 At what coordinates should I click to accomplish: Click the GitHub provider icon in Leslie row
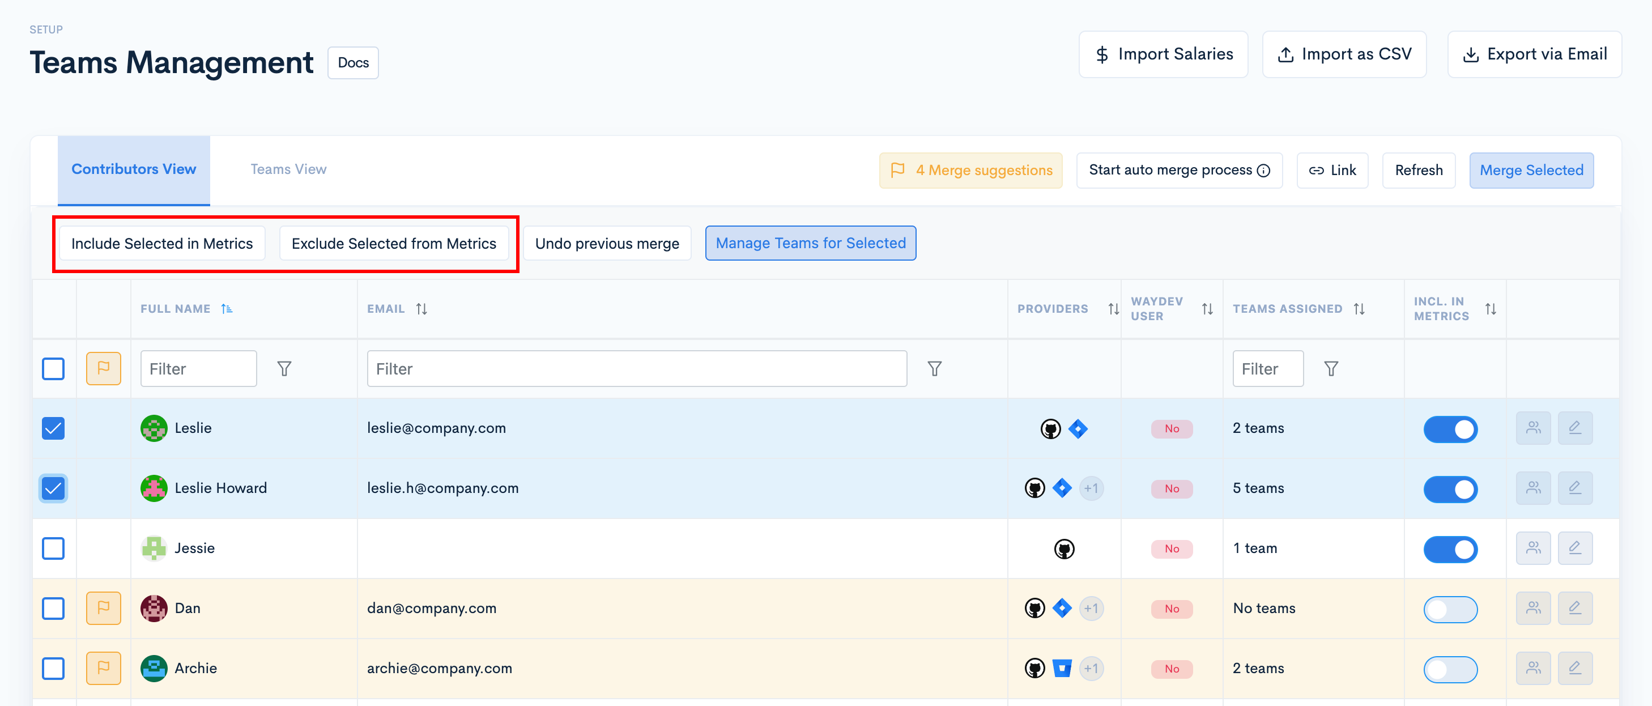point(1050,428)
